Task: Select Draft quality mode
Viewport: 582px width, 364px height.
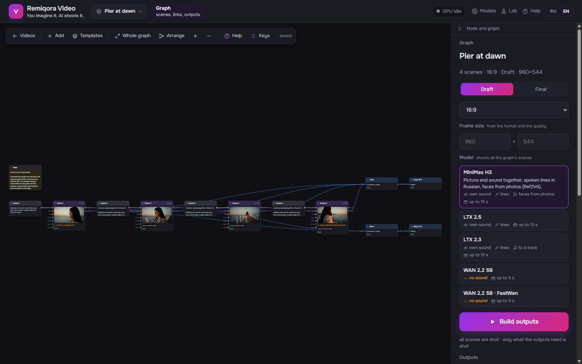Action: 487,89
